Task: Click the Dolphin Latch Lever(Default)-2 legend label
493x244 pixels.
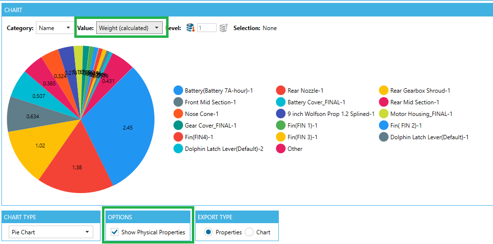Action: click(x=224, y=149)
